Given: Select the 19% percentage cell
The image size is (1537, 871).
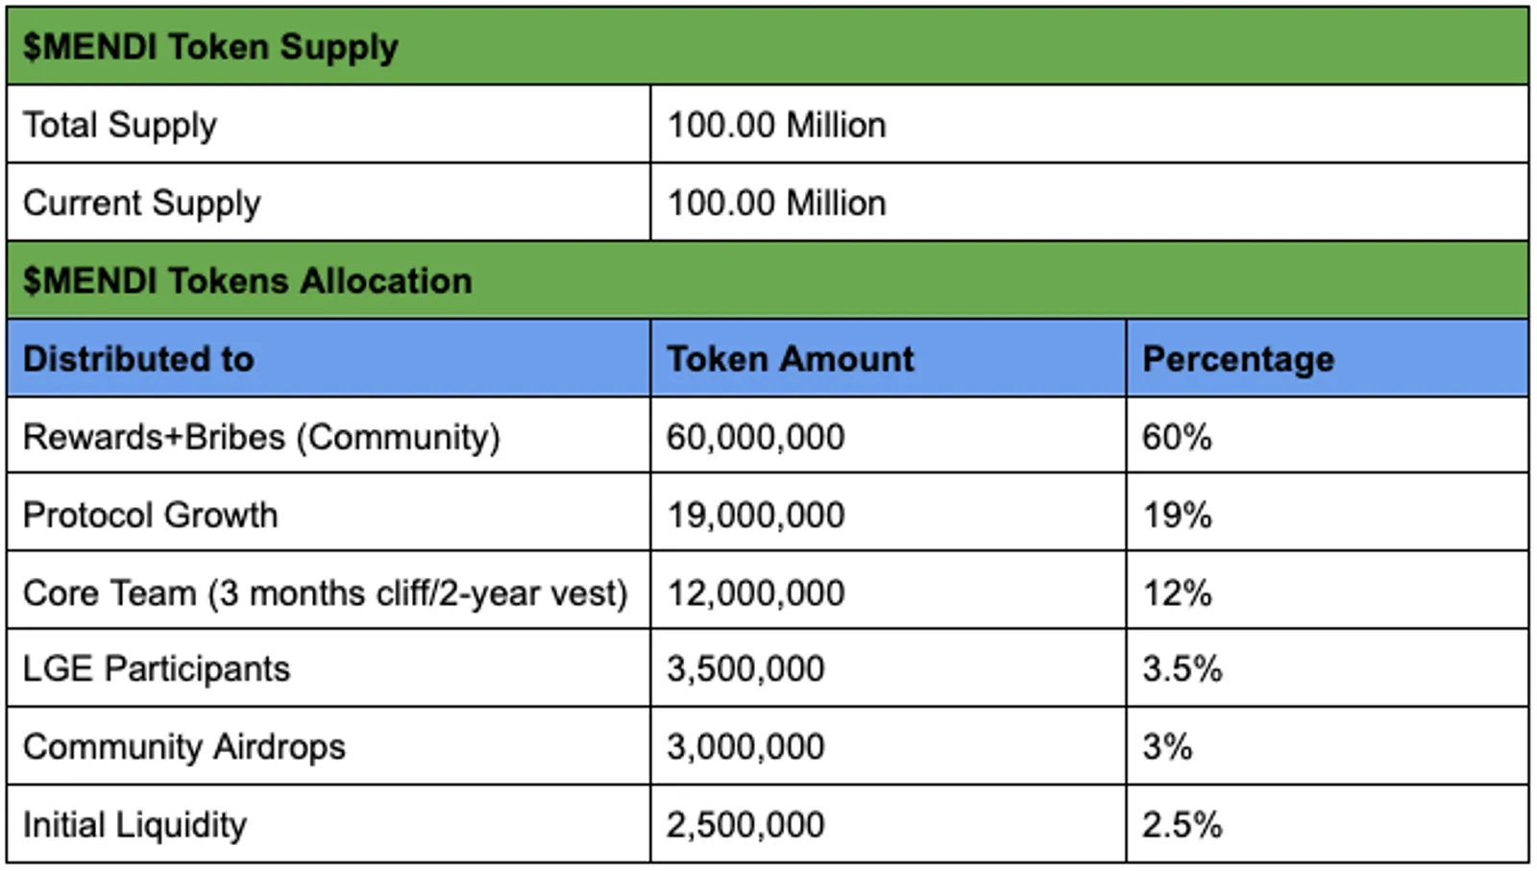Looking at the screenshot, I should [1328, 514].
